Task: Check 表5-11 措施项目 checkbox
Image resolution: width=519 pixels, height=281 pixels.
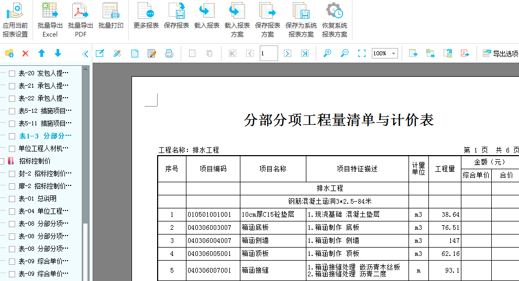Action: tap(12, 123)
